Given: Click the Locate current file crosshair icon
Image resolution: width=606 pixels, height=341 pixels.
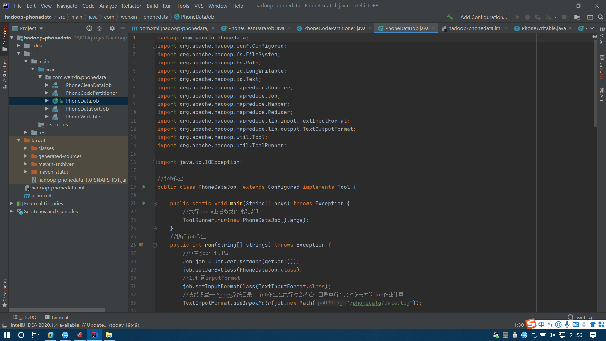Looking at the screenshot, I should click(x=89, y=28).
